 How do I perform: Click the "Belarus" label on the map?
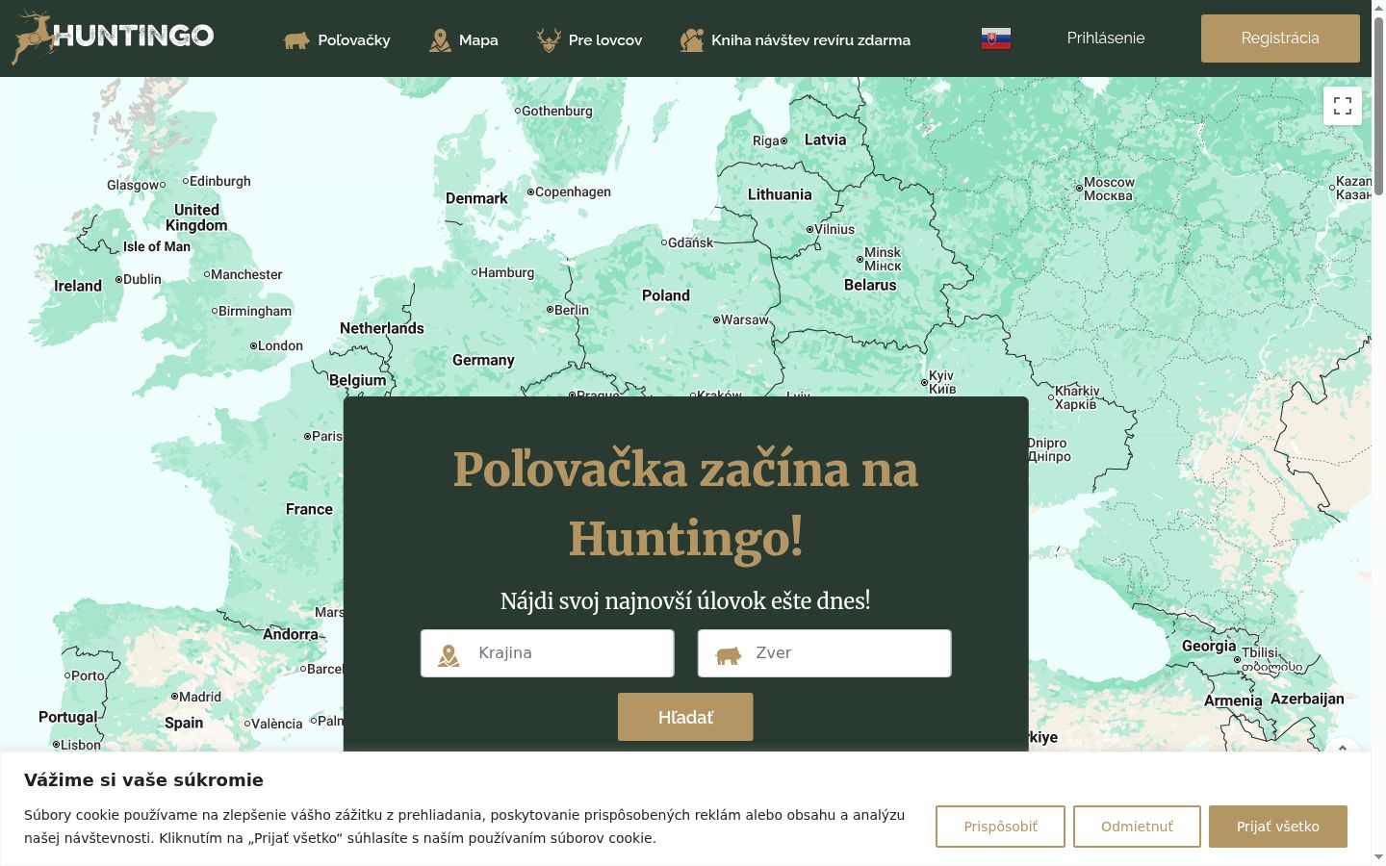click(x=870, y=285)
